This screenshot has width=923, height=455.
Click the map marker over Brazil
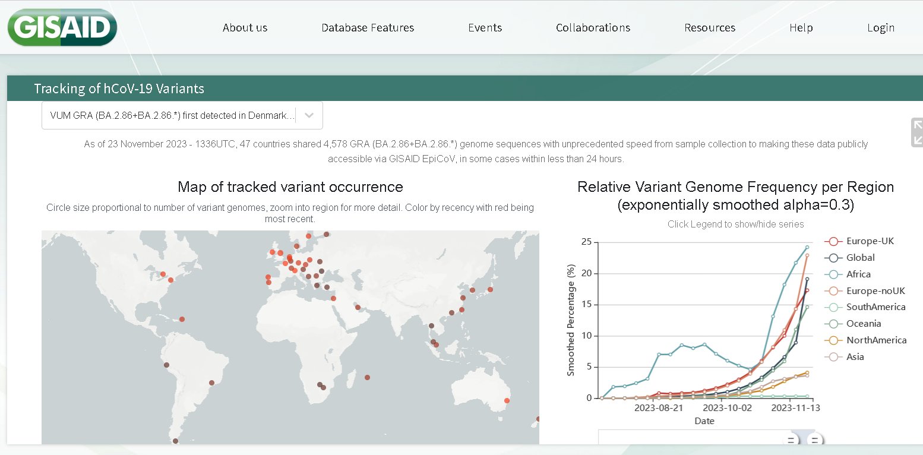(x=211, y=383)
